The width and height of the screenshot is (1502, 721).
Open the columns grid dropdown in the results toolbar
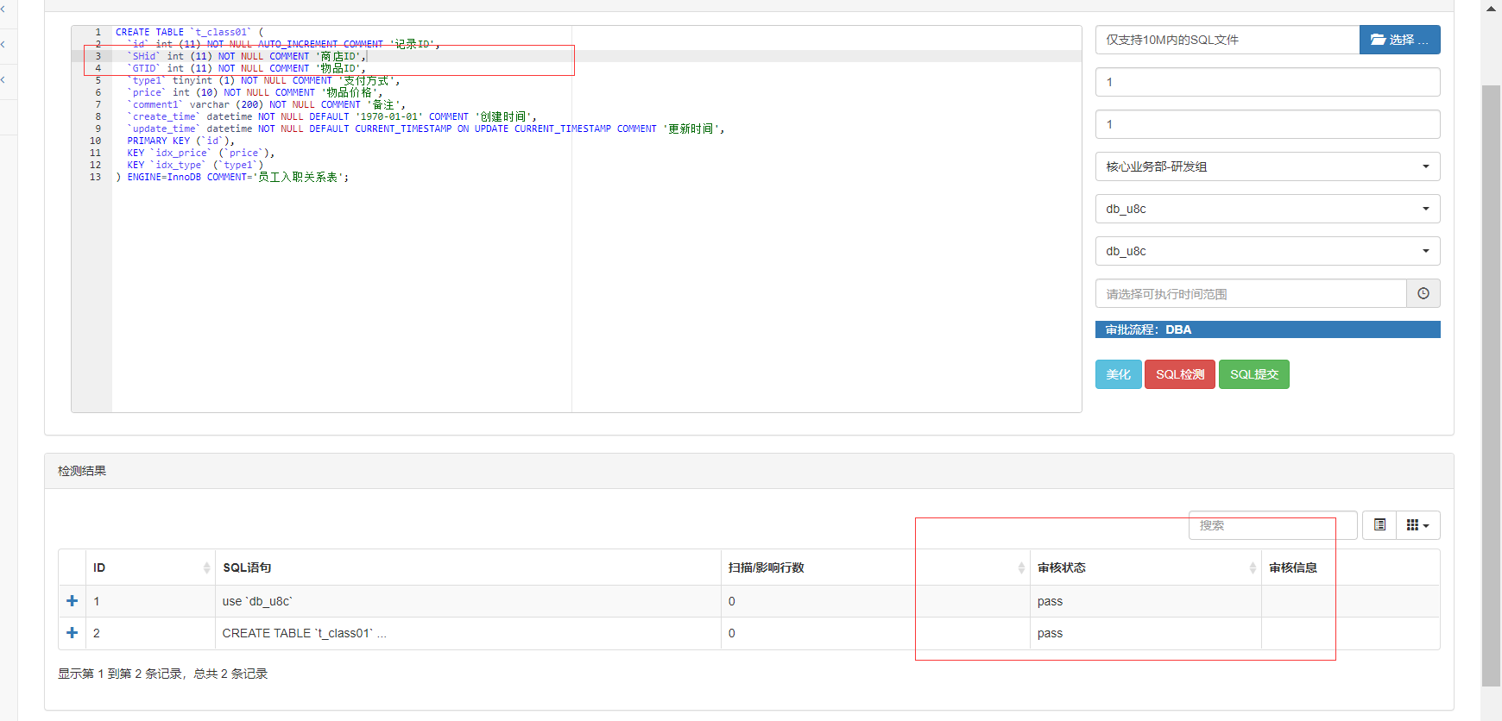point(1417,524)
